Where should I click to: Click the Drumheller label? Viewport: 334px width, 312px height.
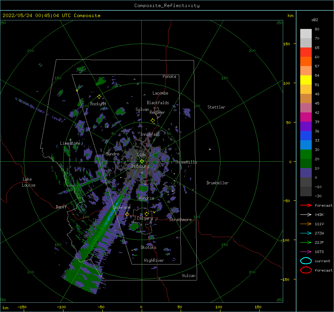click(x=217, y=183)
